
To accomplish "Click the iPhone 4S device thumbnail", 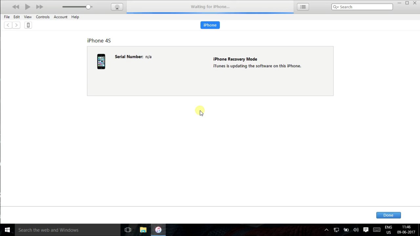I will [x=101, y=62].
